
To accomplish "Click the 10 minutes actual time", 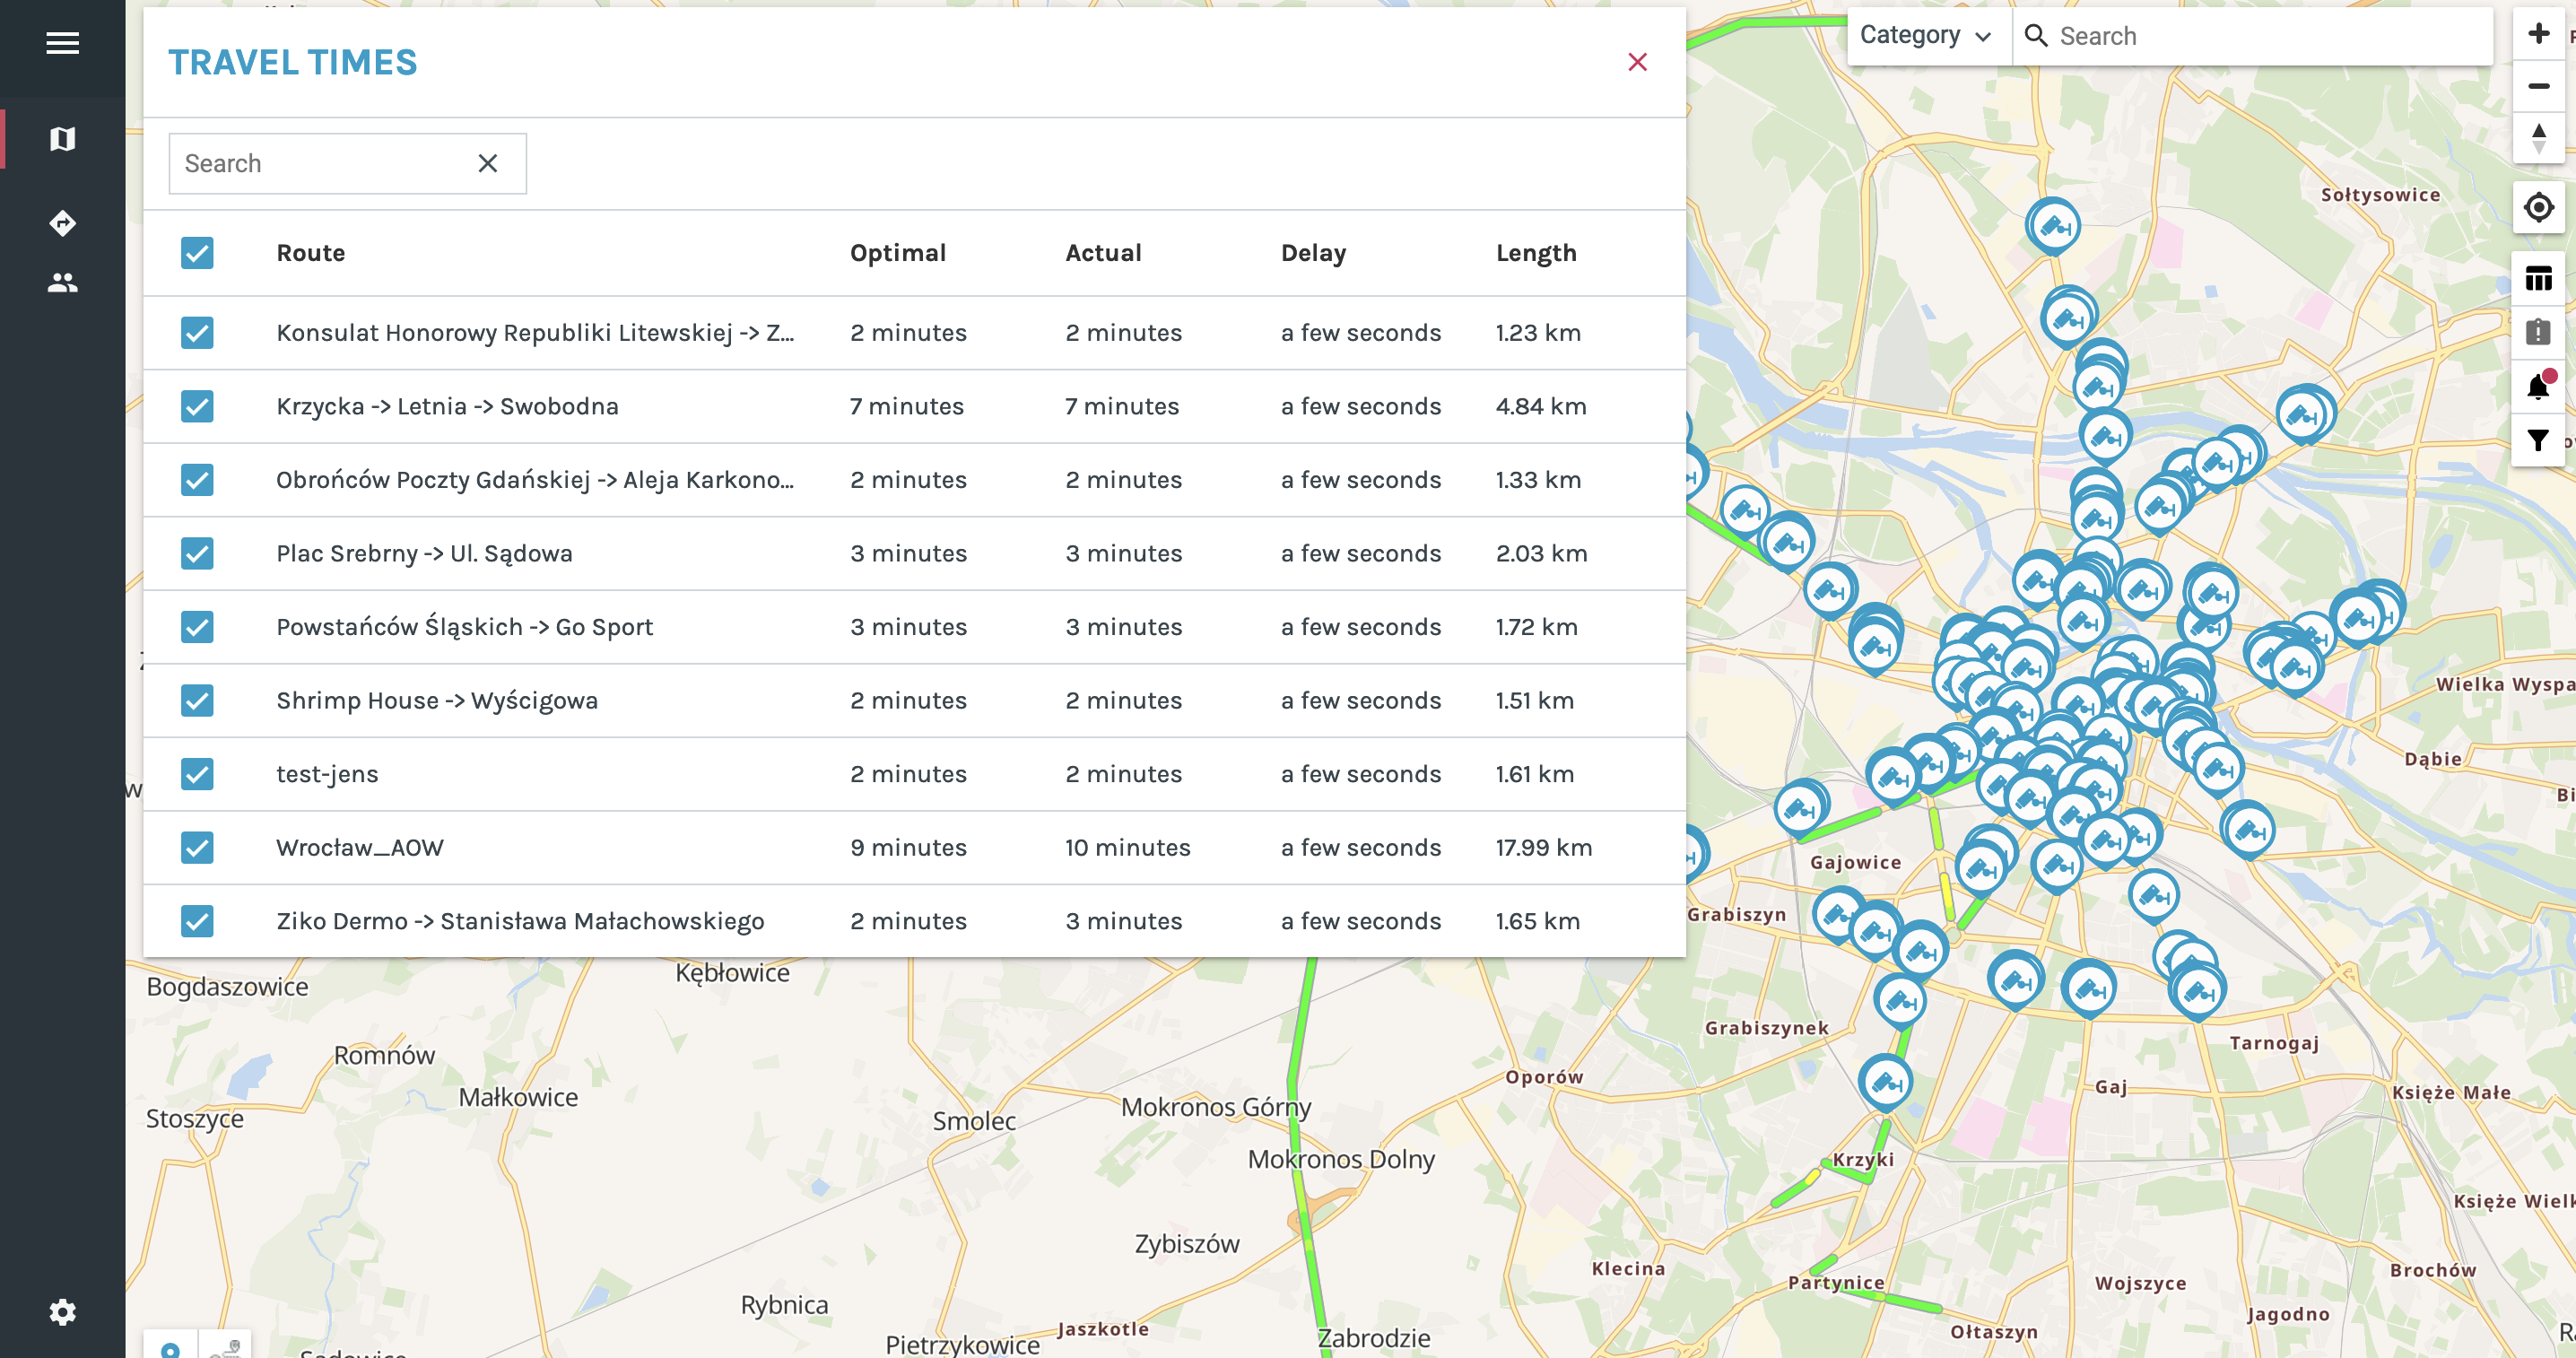I will [1127, 848].
